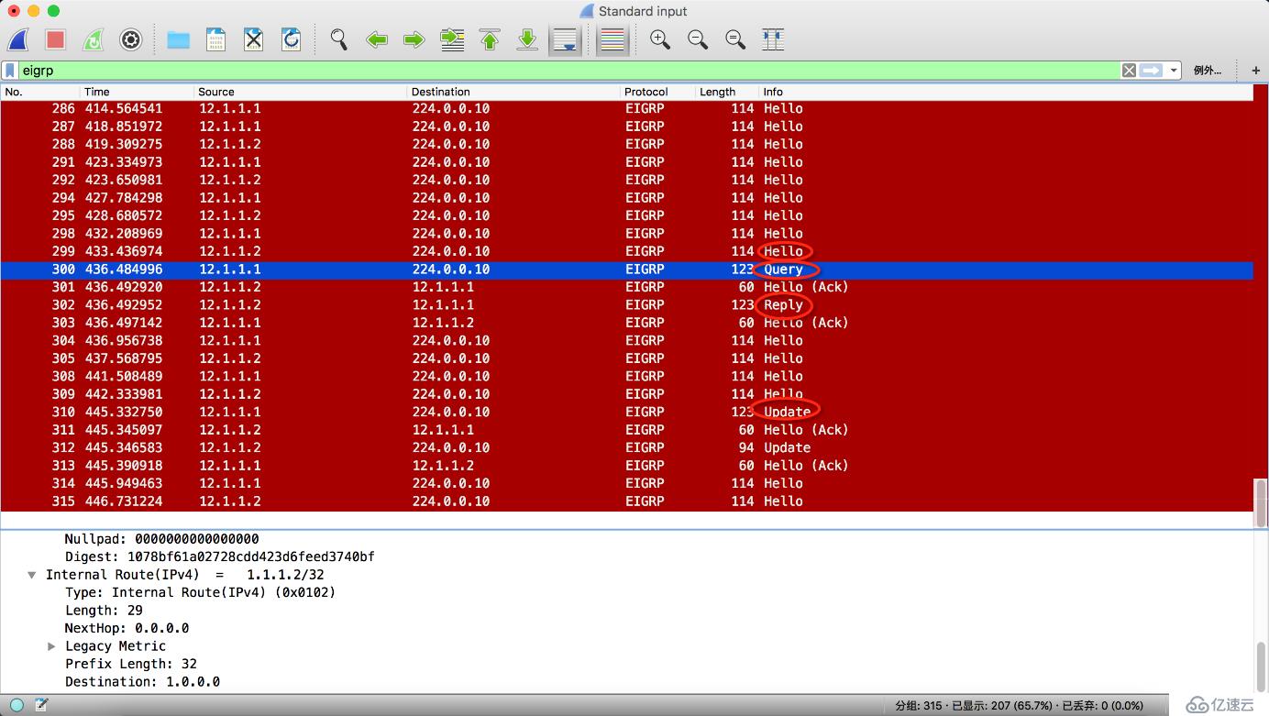Zoom in packet text

tap(659, 39)
